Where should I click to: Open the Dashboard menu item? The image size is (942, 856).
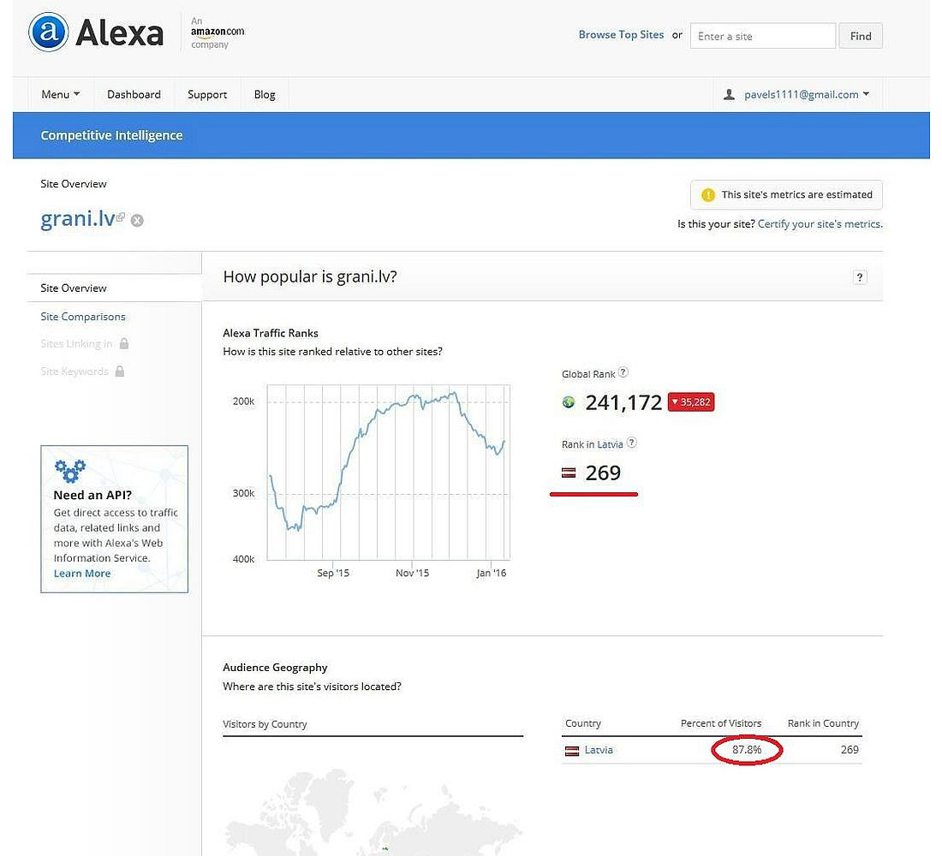[x=134, y=94]
